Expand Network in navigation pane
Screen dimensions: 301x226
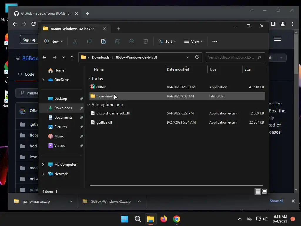pos(43,174)
